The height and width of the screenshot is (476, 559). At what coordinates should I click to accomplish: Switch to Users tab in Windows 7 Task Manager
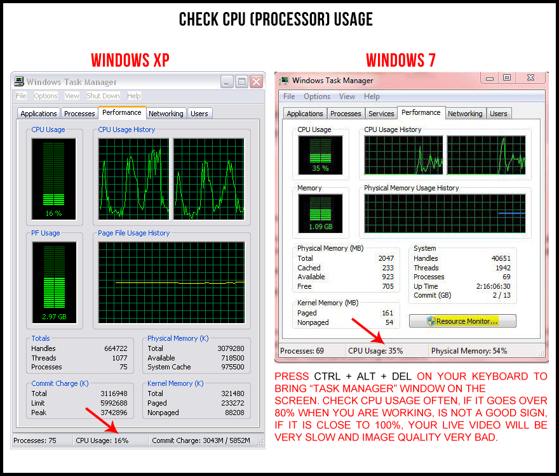(x=499, y=114)
